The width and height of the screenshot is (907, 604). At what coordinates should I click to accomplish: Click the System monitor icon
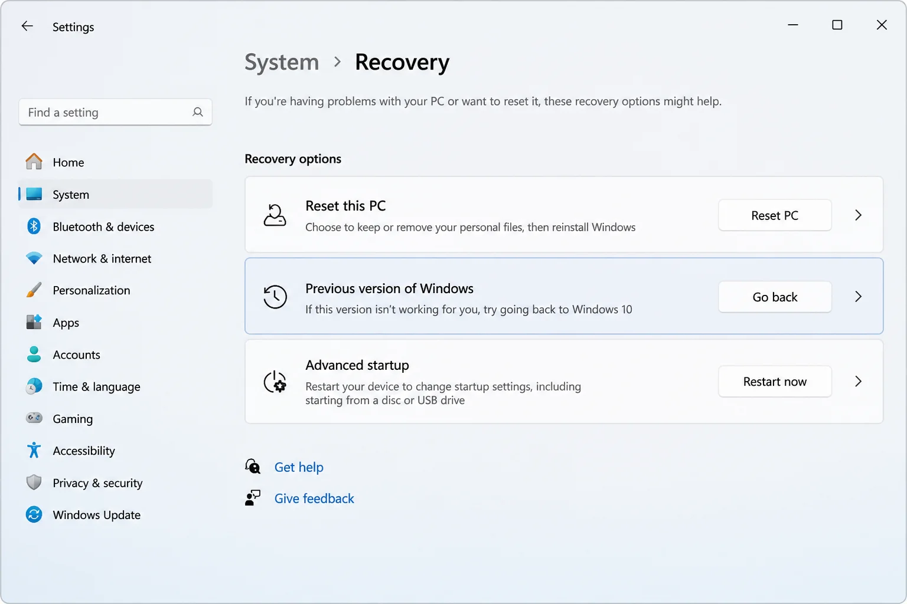tap(34, 194)
